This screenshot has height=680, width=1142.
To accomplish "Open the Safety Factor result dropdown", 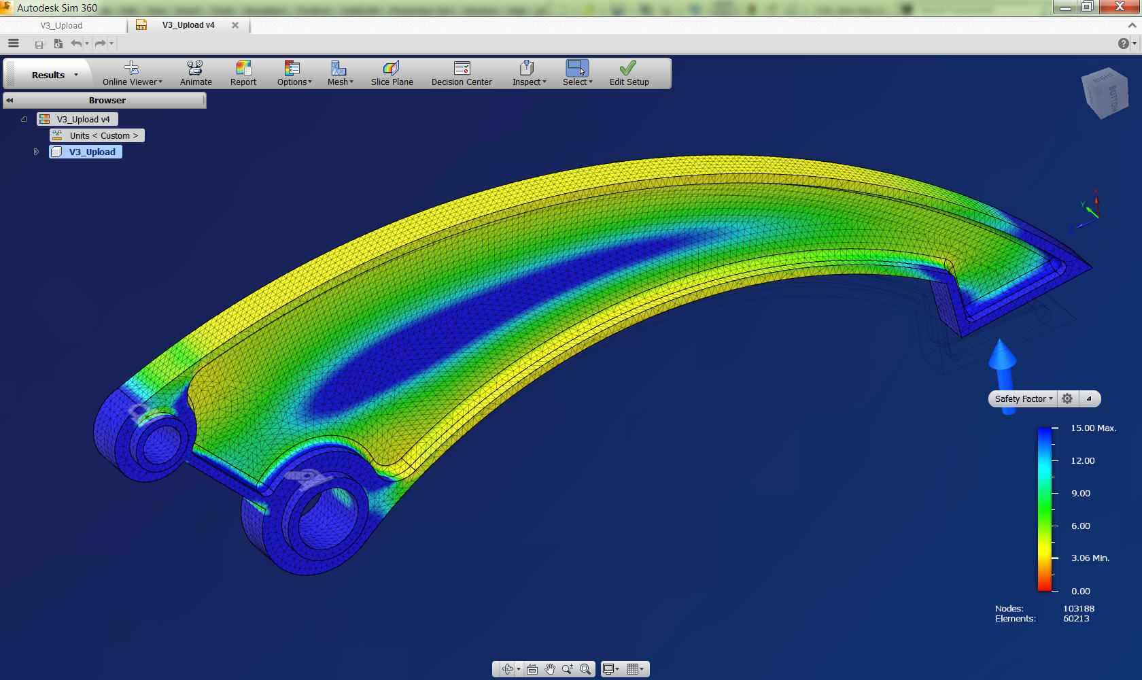I will [x=1023, y=399].
